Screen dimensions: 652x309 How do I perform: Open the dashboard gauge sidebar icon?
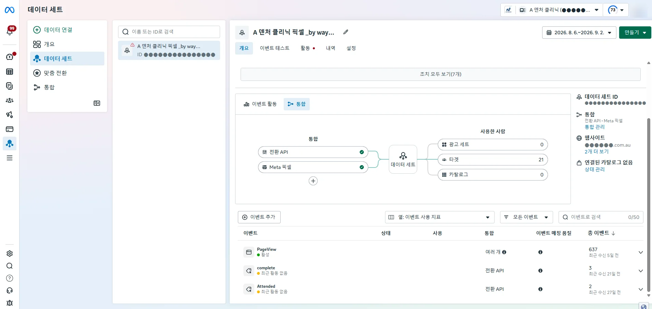[x=10, y=57]
